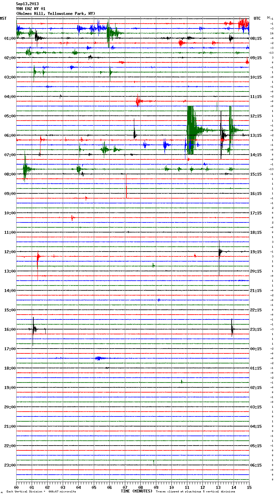Click the 01:15 UTC time label
This screenshot has width=275, height=496.
pyautogui.click(x=256, y=368)
